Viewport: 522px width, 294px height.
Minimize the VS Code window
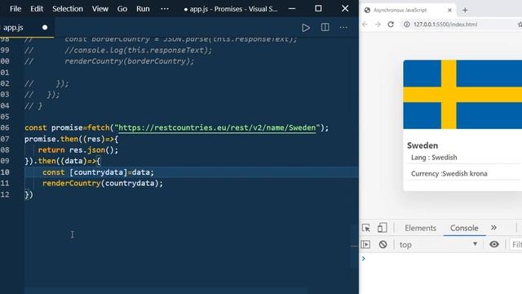(292, 9)
